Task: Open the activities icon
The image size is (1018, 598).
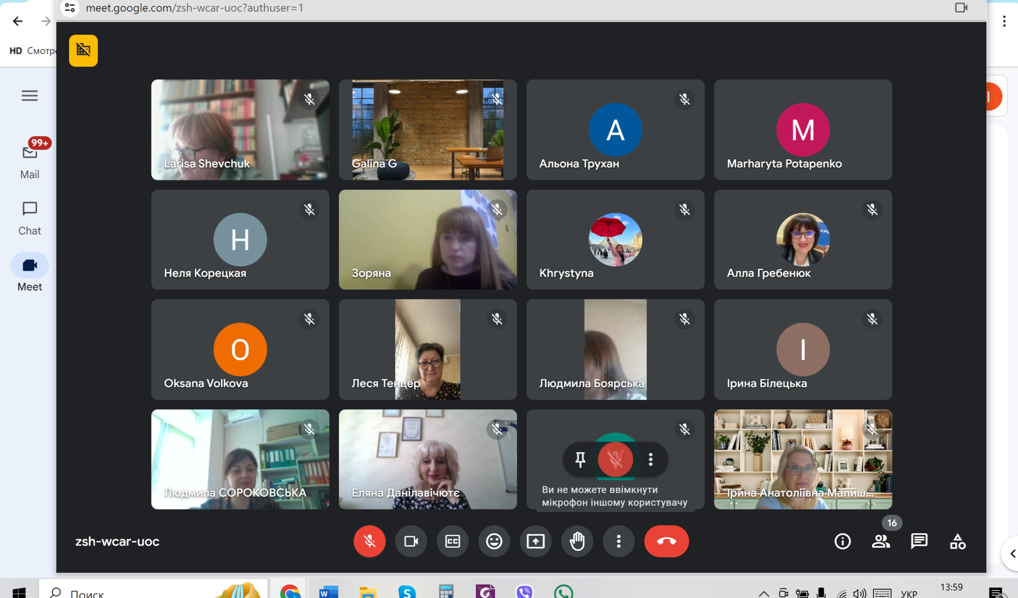Action: (x=958, y=541)
